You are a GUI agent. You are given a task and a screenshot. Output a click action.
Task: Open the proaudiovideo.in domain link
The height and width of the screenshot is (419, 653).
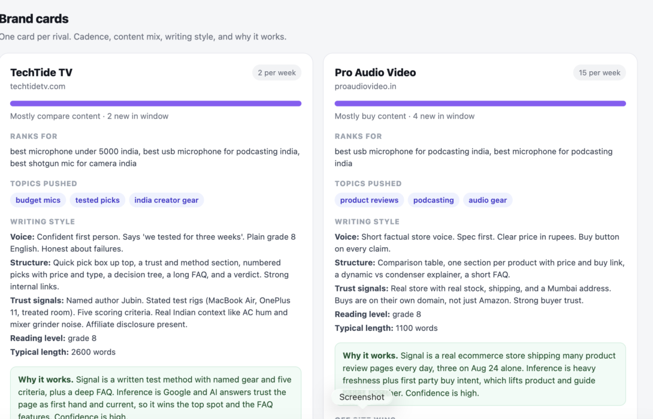coord(365,86)
